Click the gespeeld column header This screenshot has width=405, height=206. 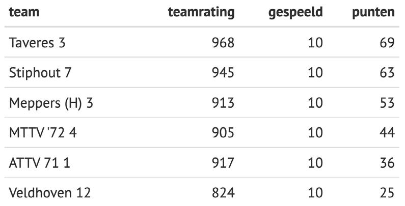tap(295, 13)
